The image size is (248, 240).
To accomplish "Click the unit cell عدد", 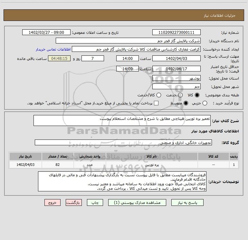I will pos(90,165).
